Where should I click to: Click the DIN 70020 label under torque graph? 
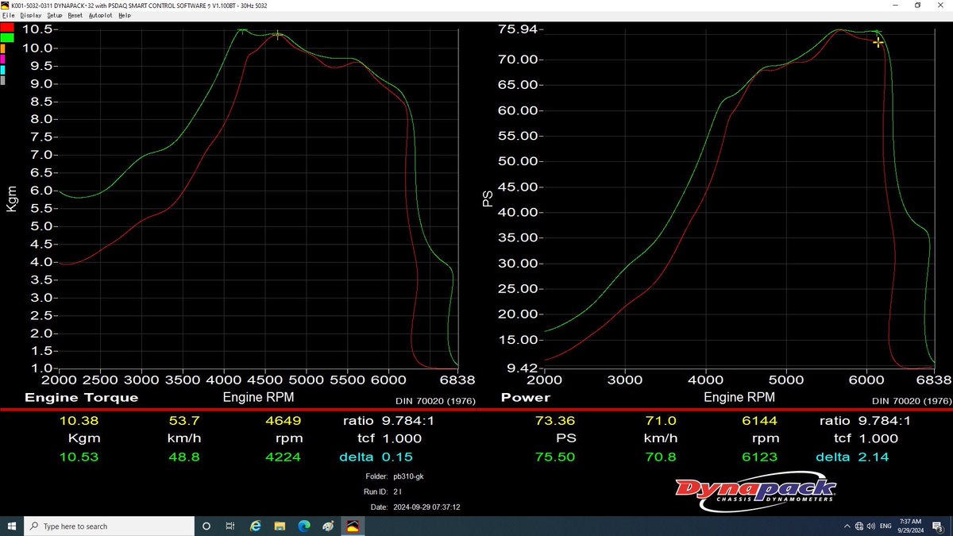click(x=435, y=401)
